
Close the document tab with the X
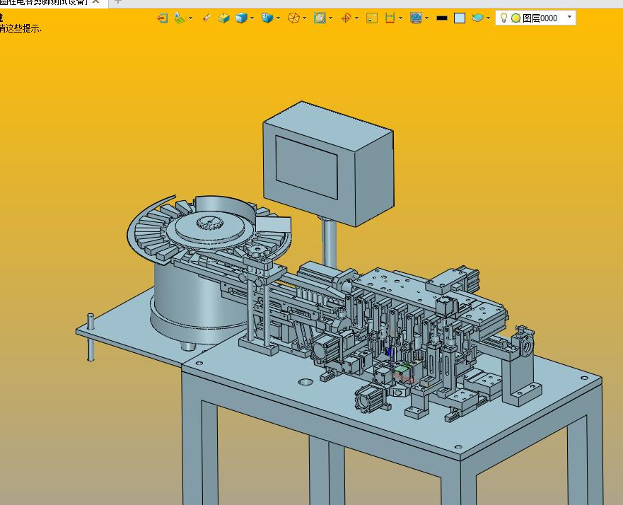(95, 1)
